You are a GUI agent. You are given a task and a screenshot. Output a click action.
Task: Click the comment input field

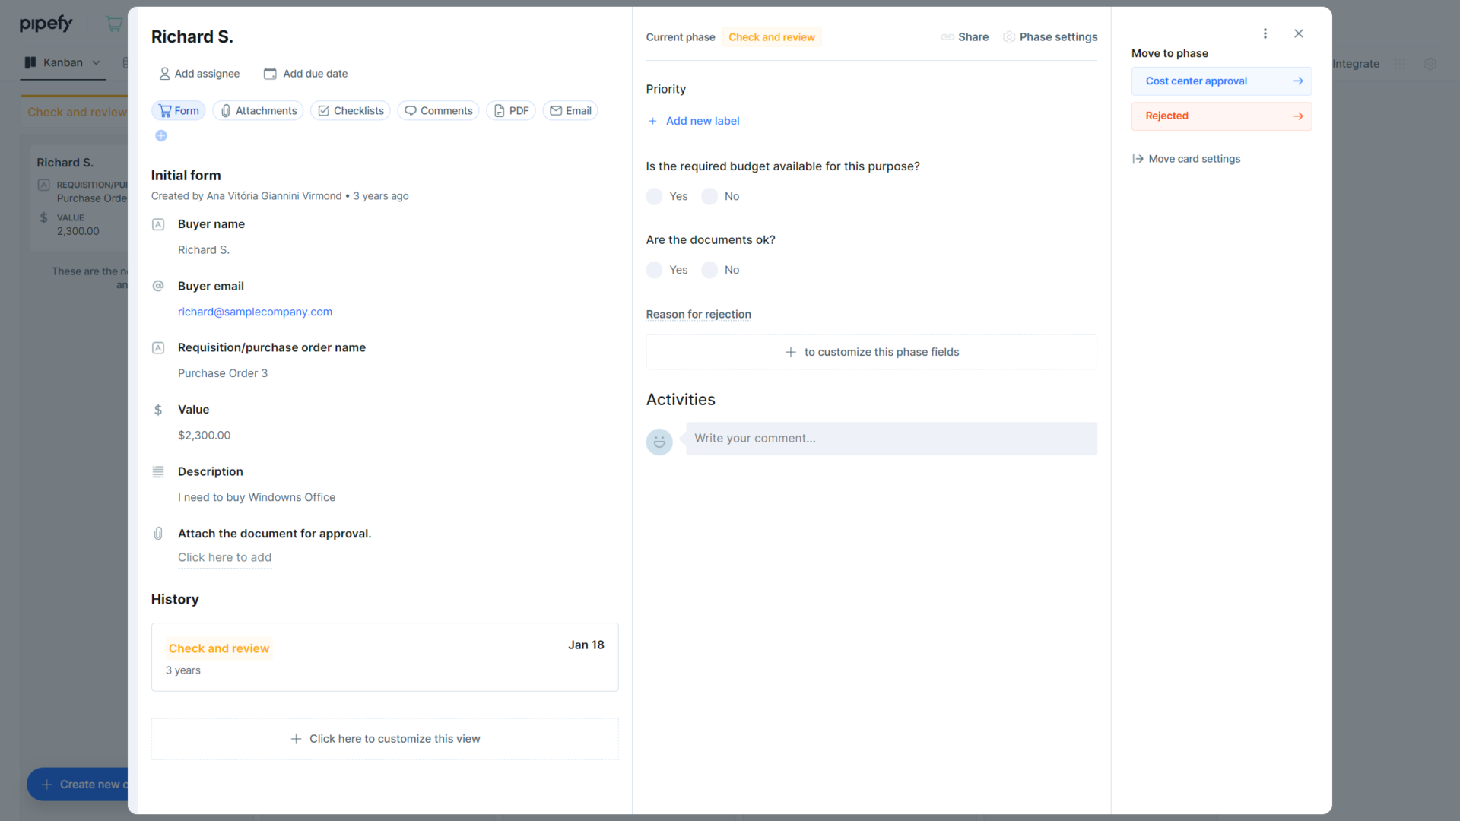(x=890, y=439)
